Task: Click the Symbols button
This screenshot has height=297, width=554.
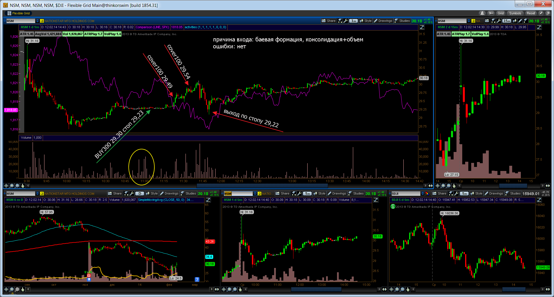Action: (x=515, y=13)
